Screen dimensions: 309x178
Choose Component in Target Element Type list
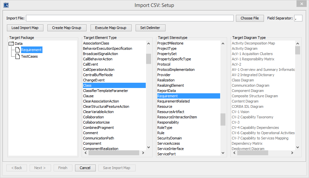point(92,143)
